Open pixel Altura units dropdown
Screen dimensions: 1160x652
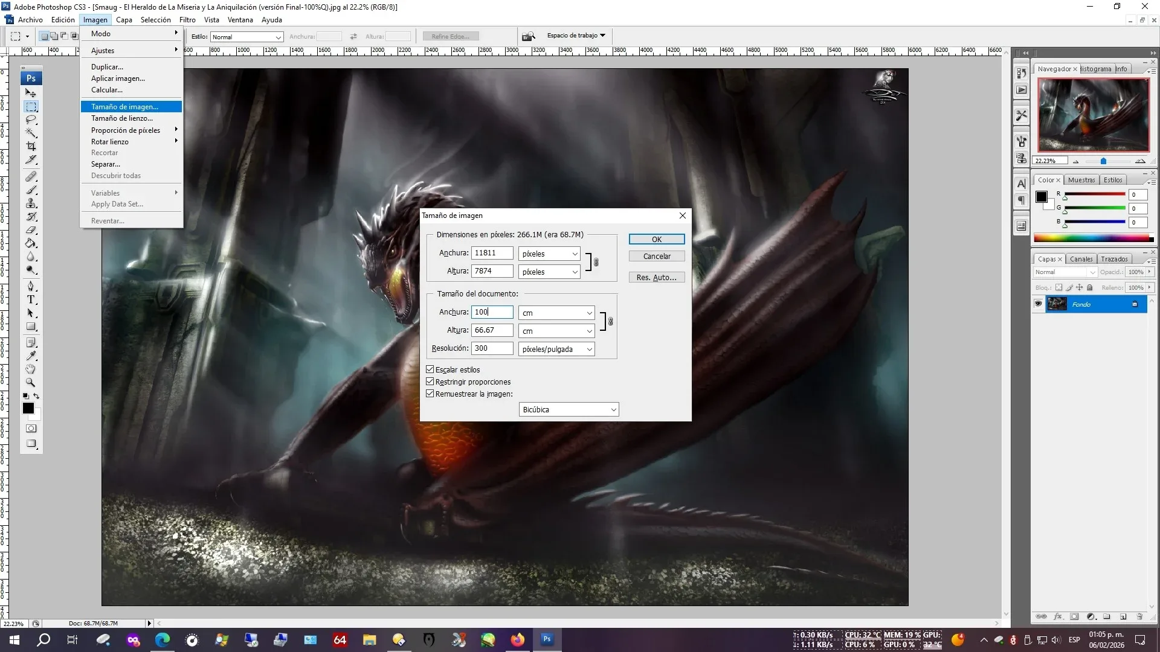[549, 272]
